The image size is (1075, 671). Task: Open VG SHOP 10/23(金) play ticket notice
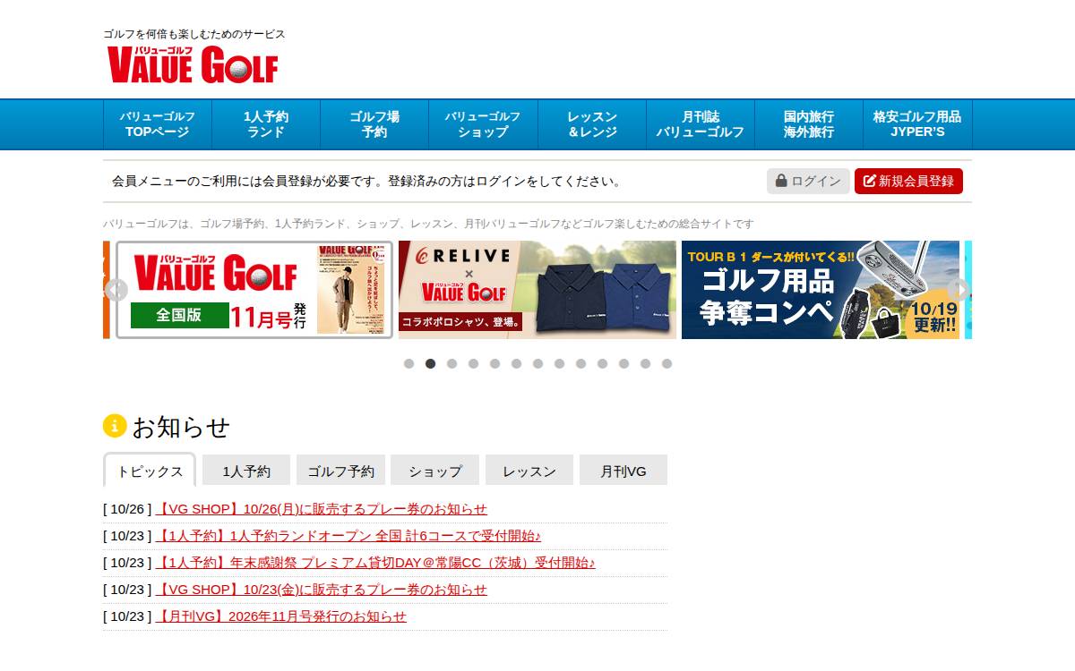click(322, 590)
